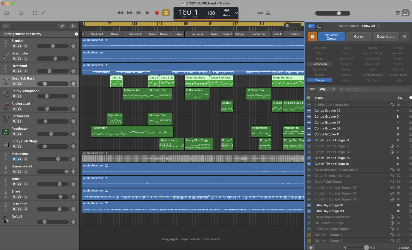The height and width of the screenshot is (250, 412).
Task: Switch loop browser to column view
Action: tap(320, 26)
